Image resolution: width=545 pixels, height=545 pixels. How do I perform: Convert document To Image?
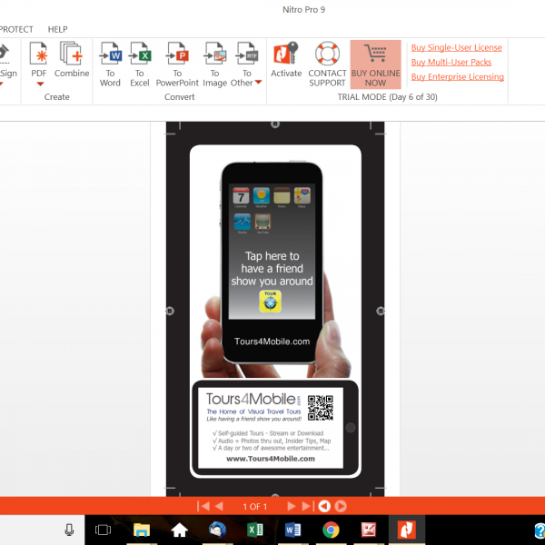pyautogui.click(x=214, y=64)
